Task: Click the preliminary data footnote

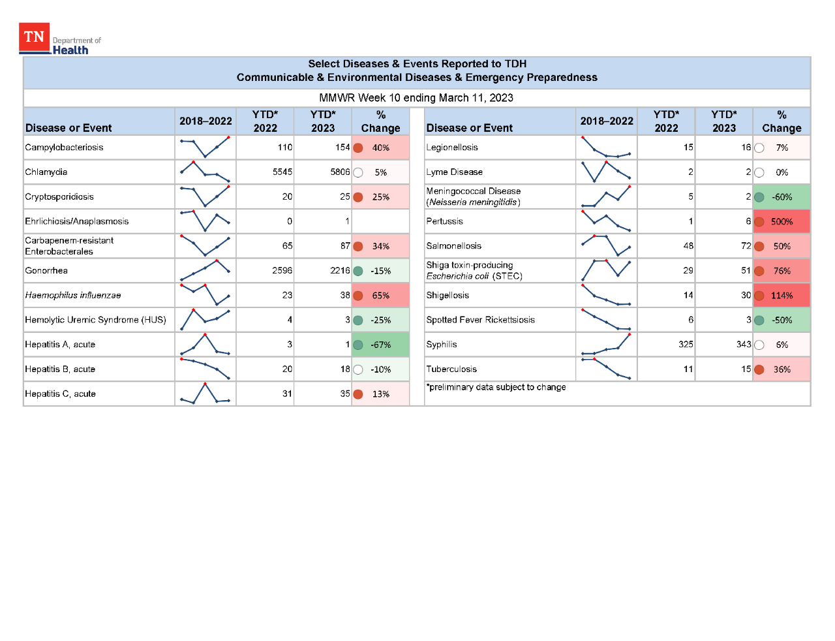Action: coord(496,387)
